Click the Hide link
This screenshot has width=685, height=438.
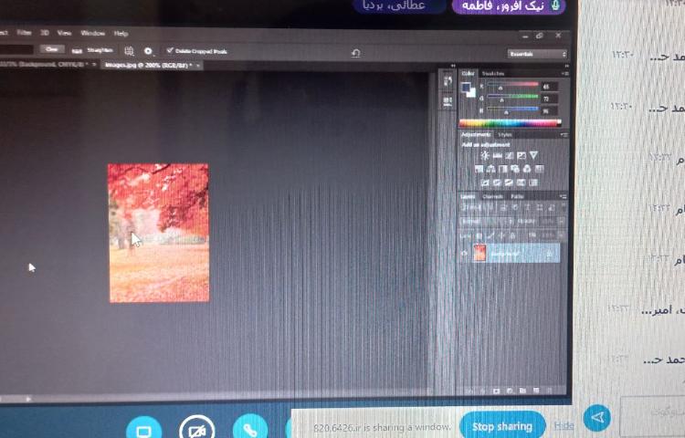point(564,425)
